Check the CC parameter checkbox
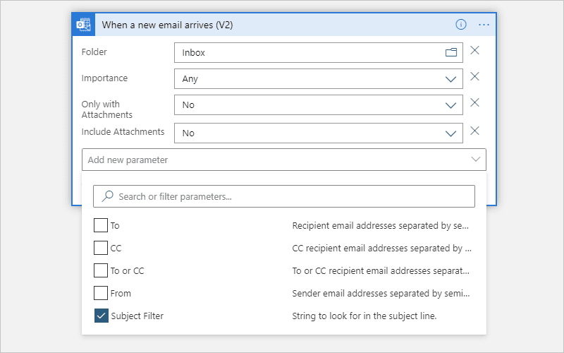This screenshot has width=564, height=353. [x=101, y=249]
